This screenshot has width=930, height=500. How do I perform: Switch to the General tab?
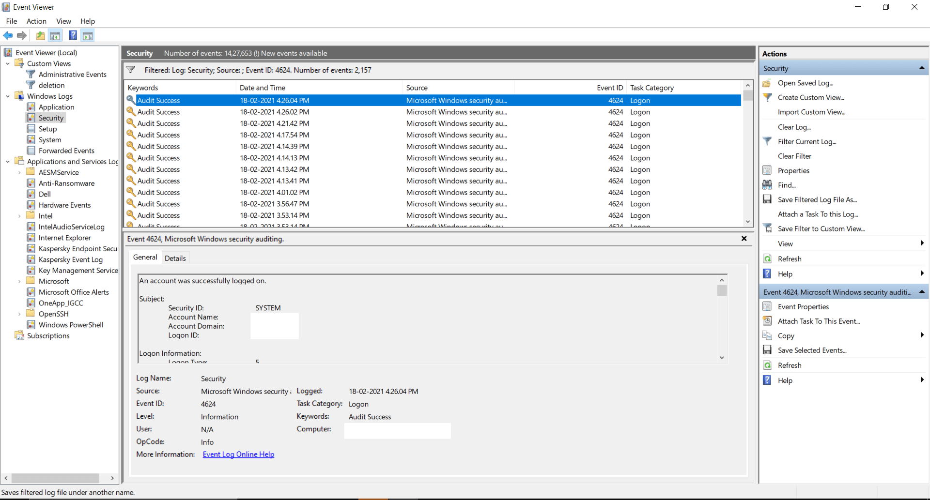click(x=145, y=257)
